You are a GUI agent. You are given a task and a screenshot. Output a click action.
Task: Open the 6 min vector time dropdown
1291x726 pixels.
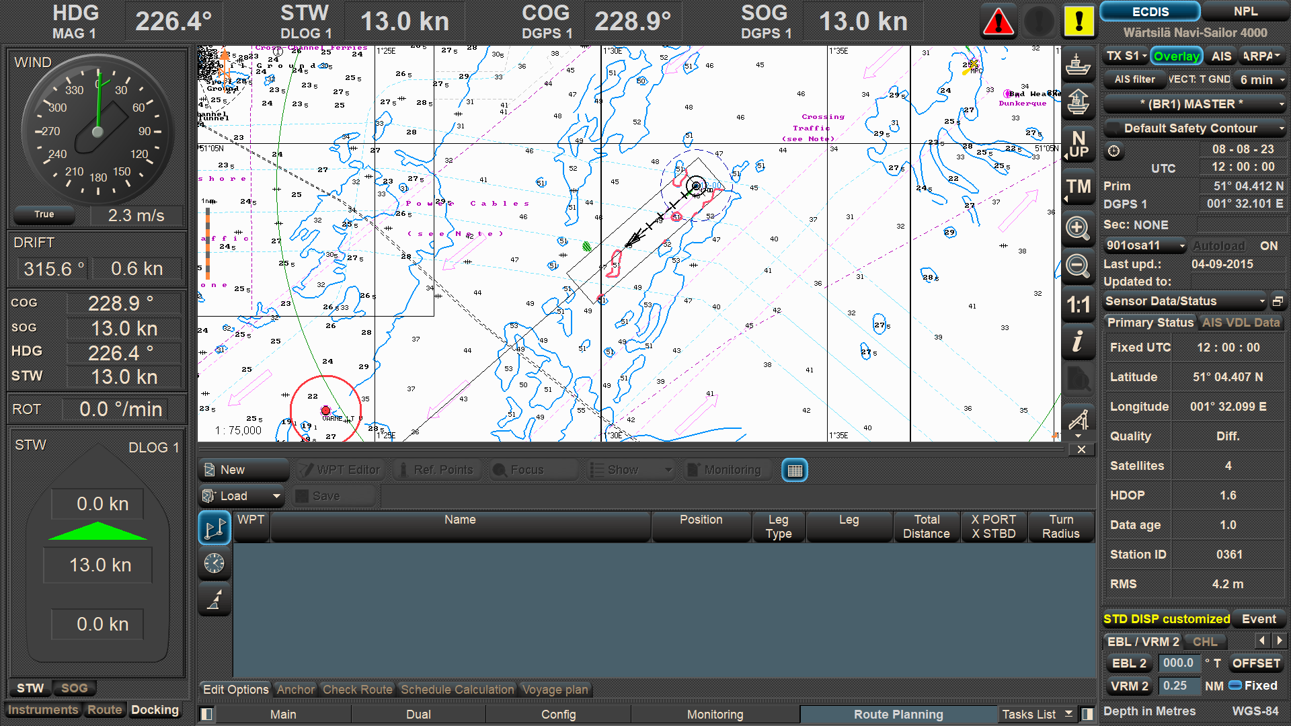[x=1259, y=79]
